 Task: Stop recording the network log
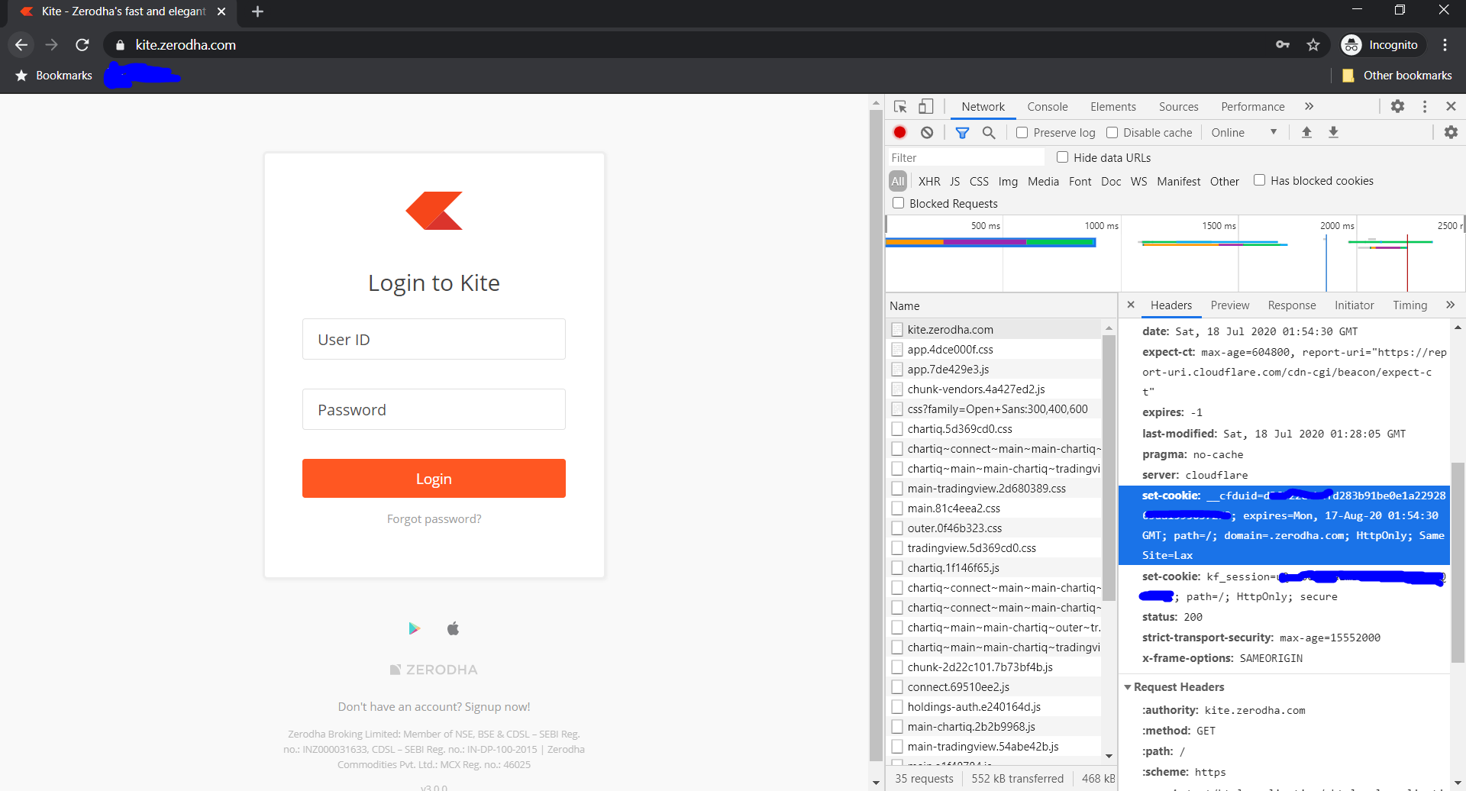coord(899,132)
